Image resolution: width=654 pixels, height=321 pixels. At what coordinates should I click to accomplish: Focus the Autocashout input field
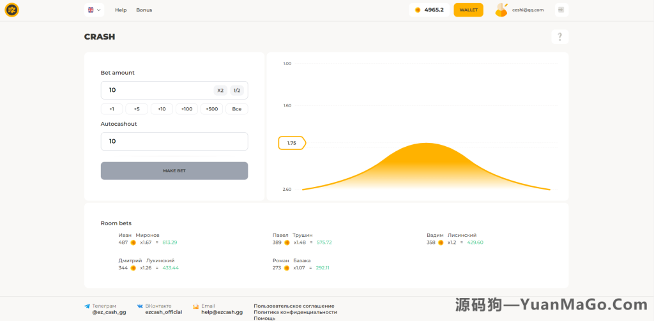[x=174, y=141]
